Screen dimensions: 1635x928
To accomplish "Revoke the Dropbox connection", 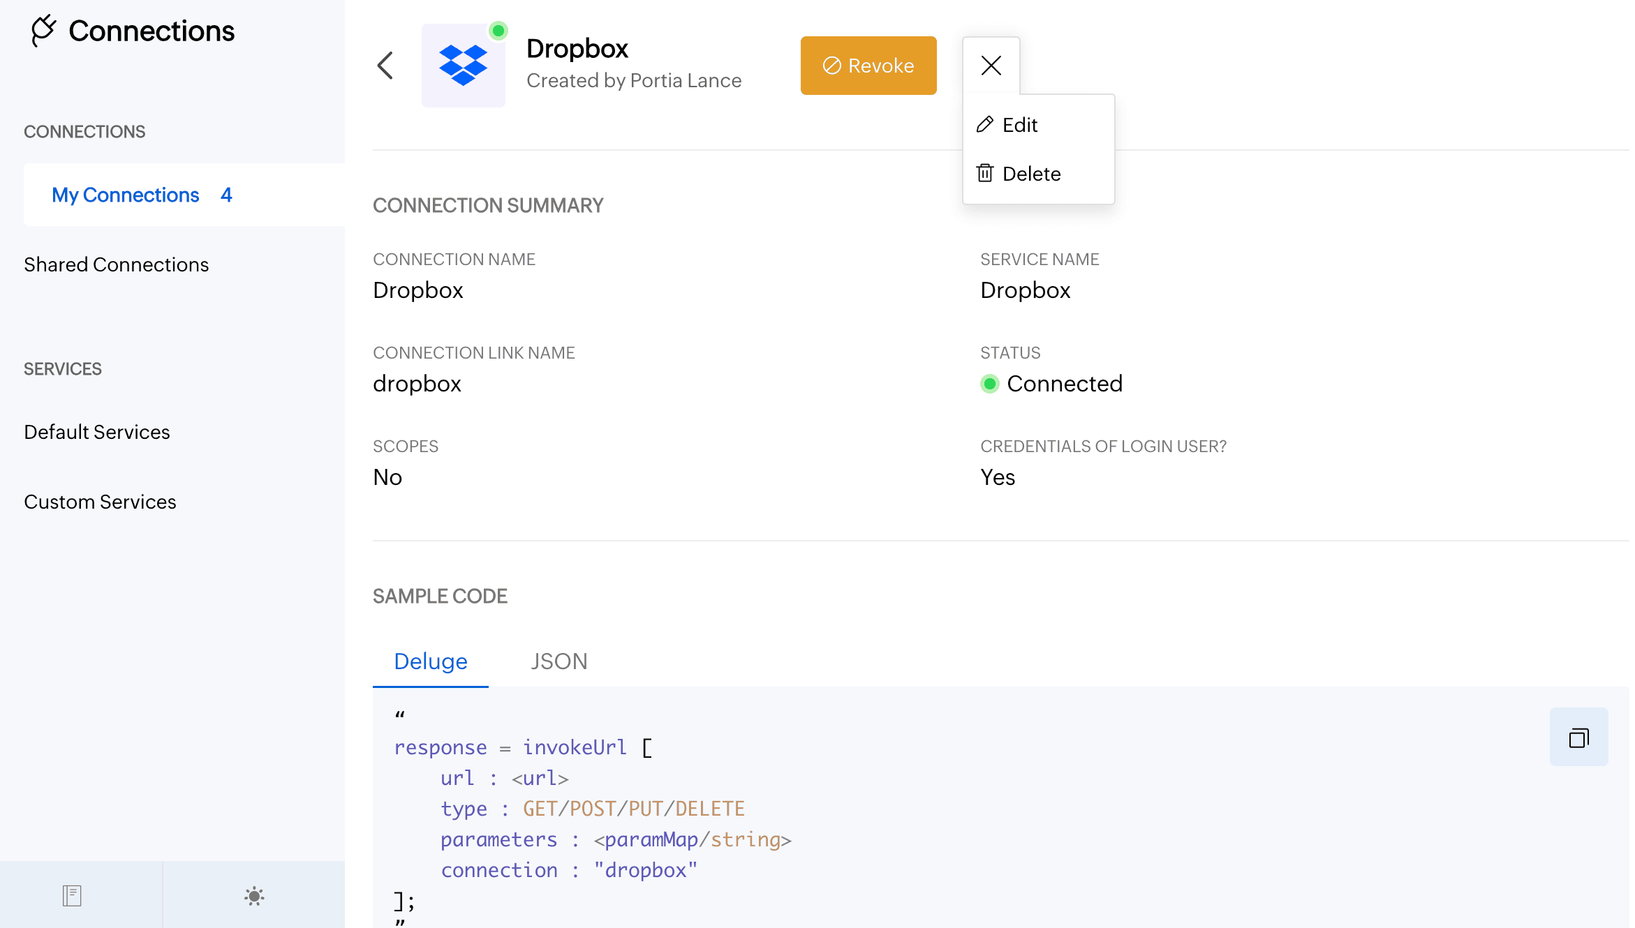I will [868, 66].
